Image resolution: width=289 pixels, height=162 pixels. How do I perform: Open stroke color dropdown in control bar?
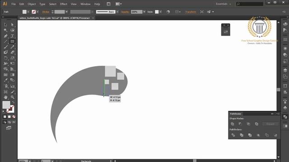pyautogui.click(x=37, y=12)
